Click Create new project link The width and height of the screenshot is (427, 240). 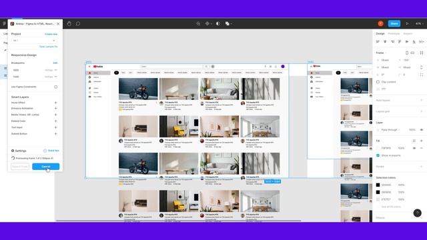click(51, 34)
